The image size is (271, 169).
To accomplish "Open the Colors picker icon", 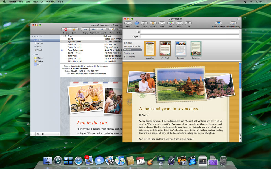I will (x=170, y=23).
